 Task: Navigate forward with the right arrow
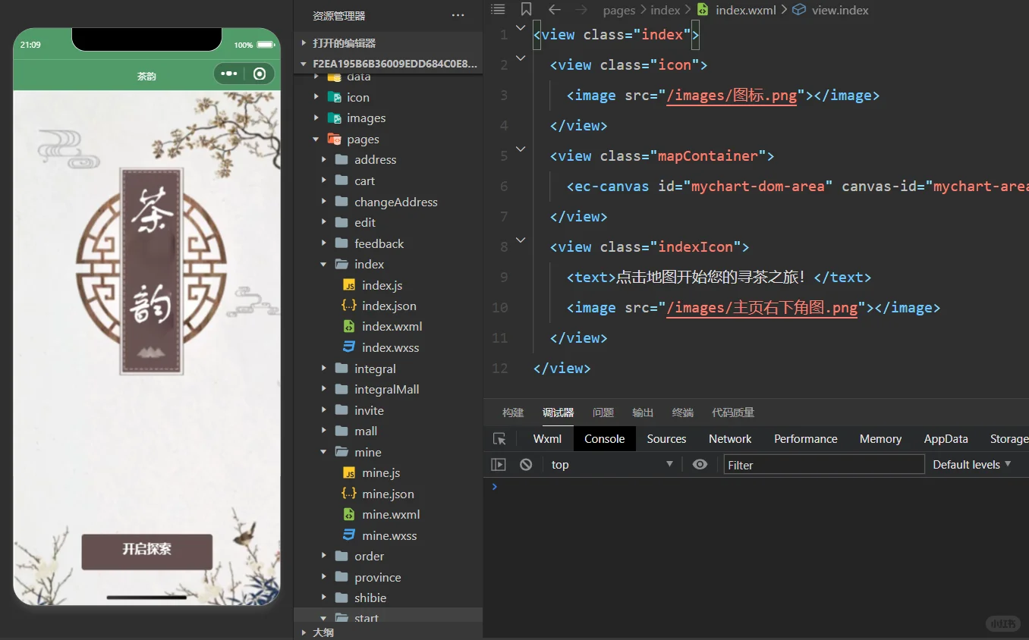click(581, 10)
